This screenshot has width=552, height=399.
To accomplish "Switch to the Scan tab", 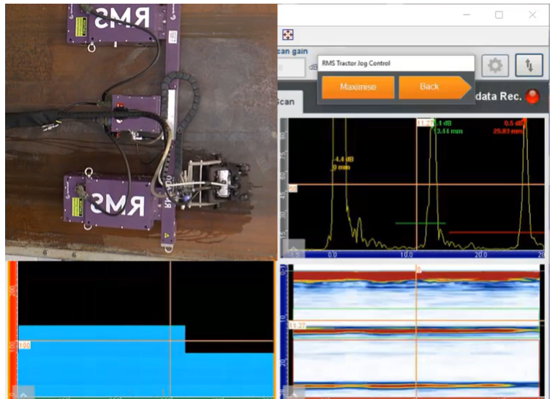I will 290,102.
